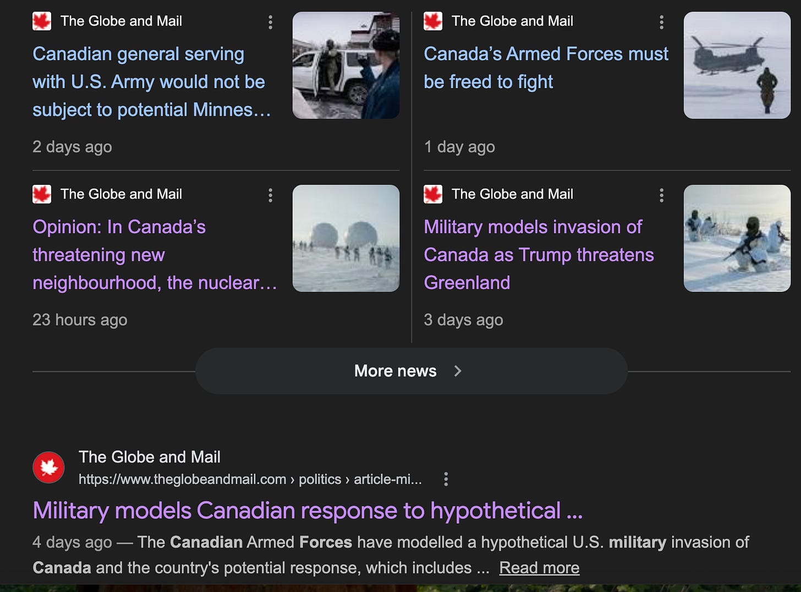Open thumbnail of soldiers in white camouflage
This screenshot has width=801, height=592.
point(737,238)
